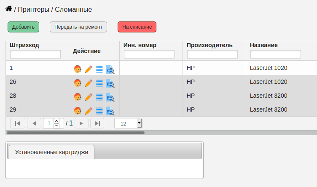
Task: Click support agent icon for barcode 1
Action: [x=78, y=69]
